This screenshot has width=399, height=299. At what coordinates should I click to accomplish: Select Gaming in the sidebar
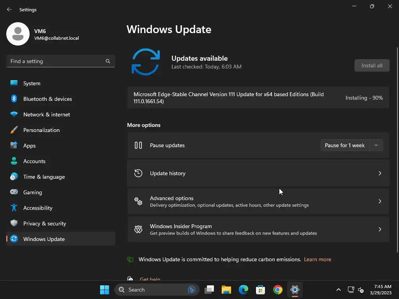pyautogui.click(x=60, y=192)
